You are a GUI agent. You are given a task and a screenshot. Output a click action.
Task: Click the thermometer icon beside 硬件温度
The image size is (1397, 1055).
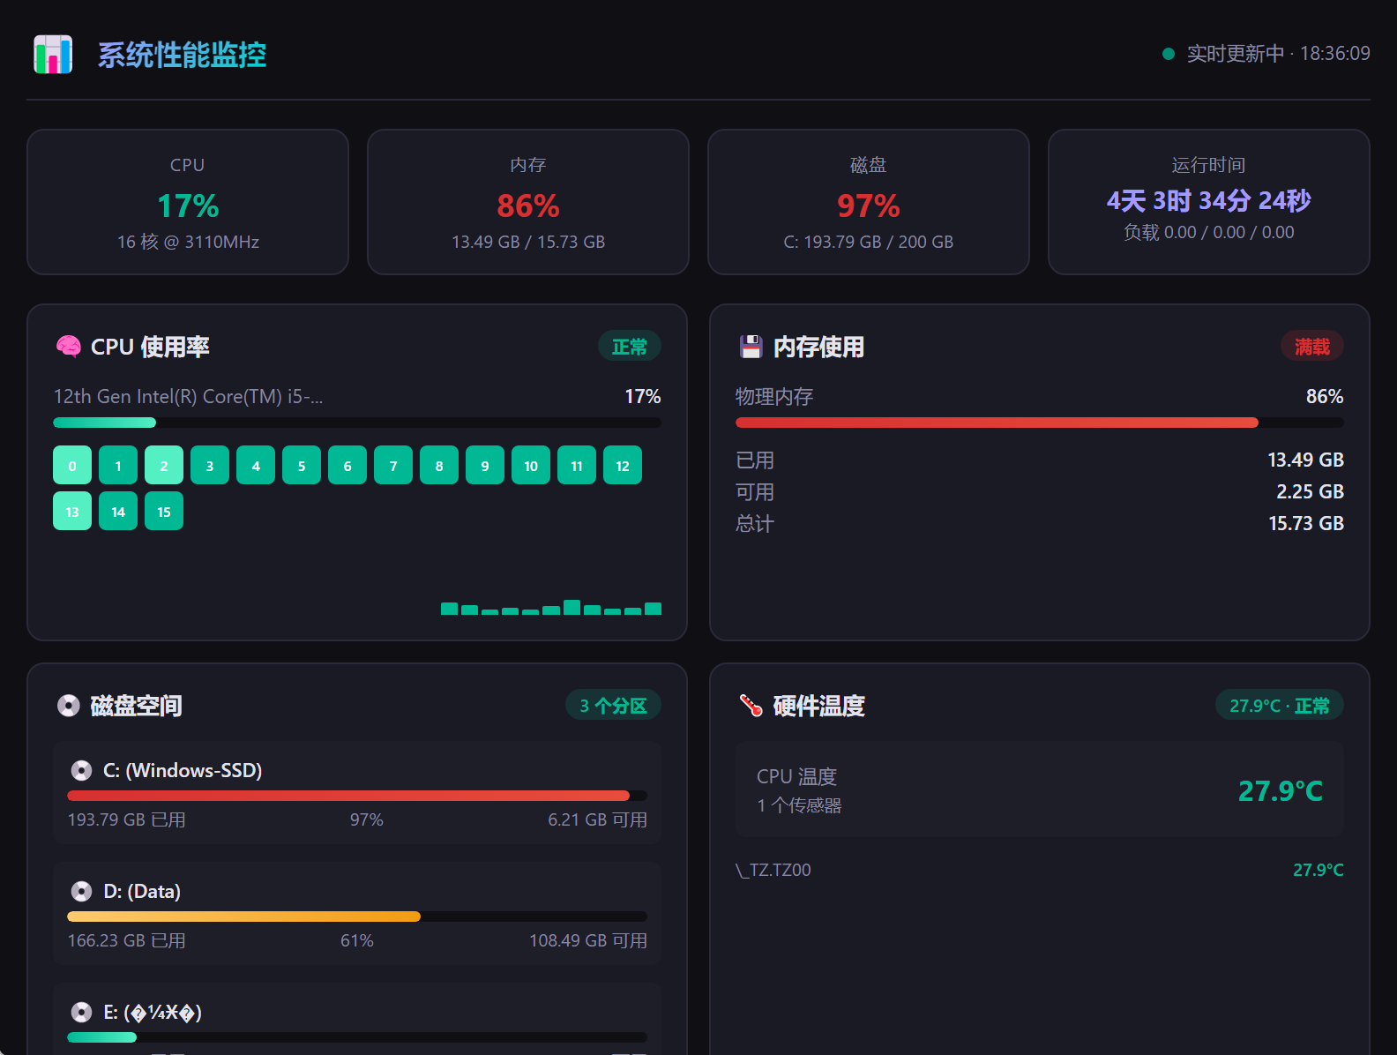[x=751, y=706]
